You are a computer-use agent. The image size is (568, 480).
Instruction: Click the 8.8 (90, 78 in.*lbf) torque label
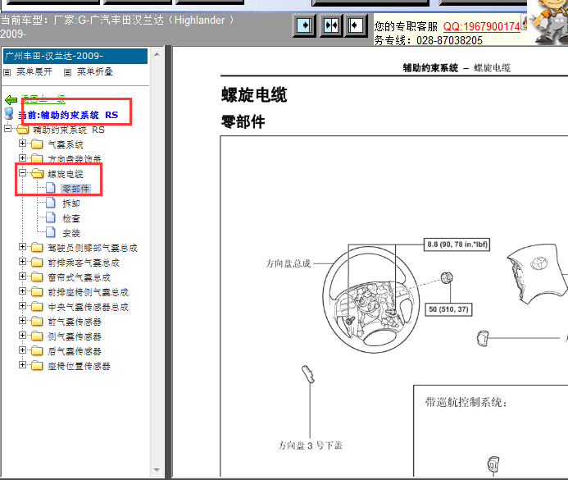click(x=457, y=245)
